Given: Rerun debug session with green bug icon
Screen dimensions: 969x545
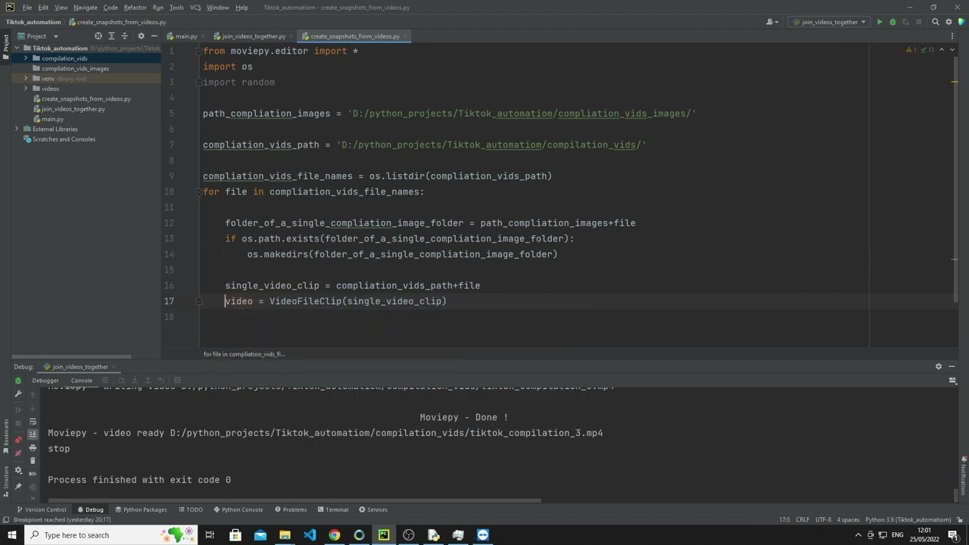Looking at the screenshot, I should (x=18, y=381).
